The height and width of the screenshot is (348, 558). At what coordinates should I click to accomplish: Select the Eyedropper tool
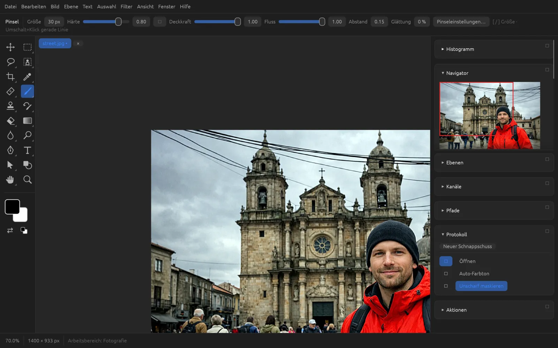click(27, 77)
